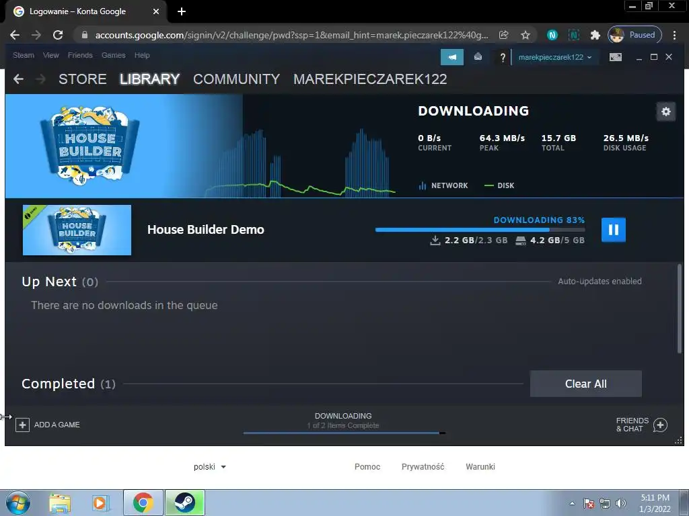Open the LIBRARY tab
689x516 pixels.
click(x=149, y=79)
